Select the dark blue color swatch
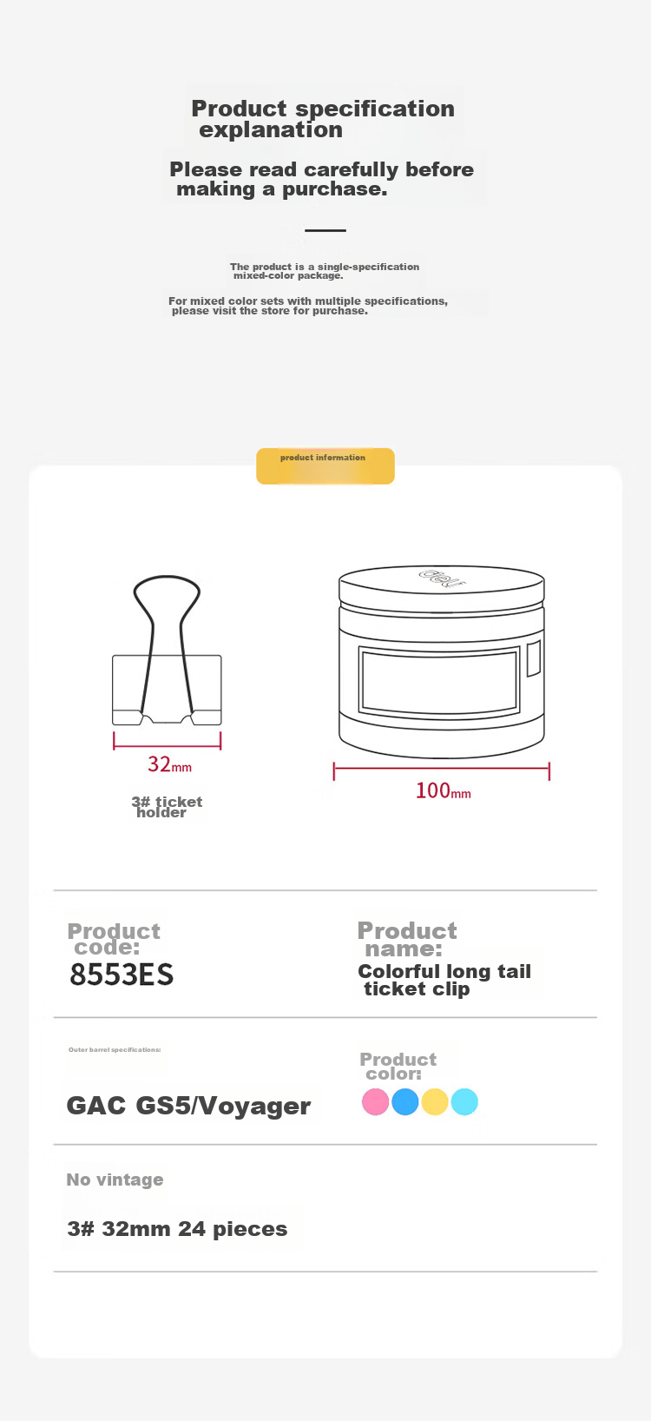This screenshot has height=1421, width=651. tap(405, 1102)
